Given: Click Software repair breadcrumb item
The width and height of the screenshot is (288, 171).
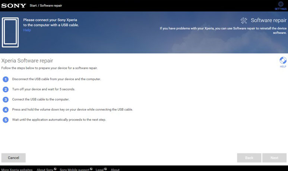Looking at the screenshot, I should (51, 6).
